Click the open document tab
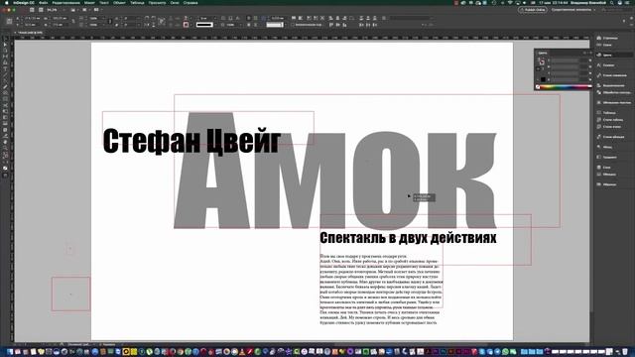 click(x=29, y=33)
